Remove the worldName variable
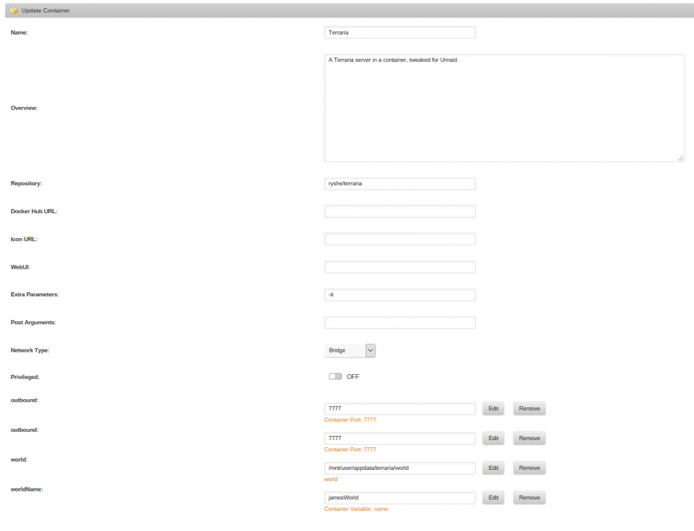694x531 pixels. tap(530, 498)
